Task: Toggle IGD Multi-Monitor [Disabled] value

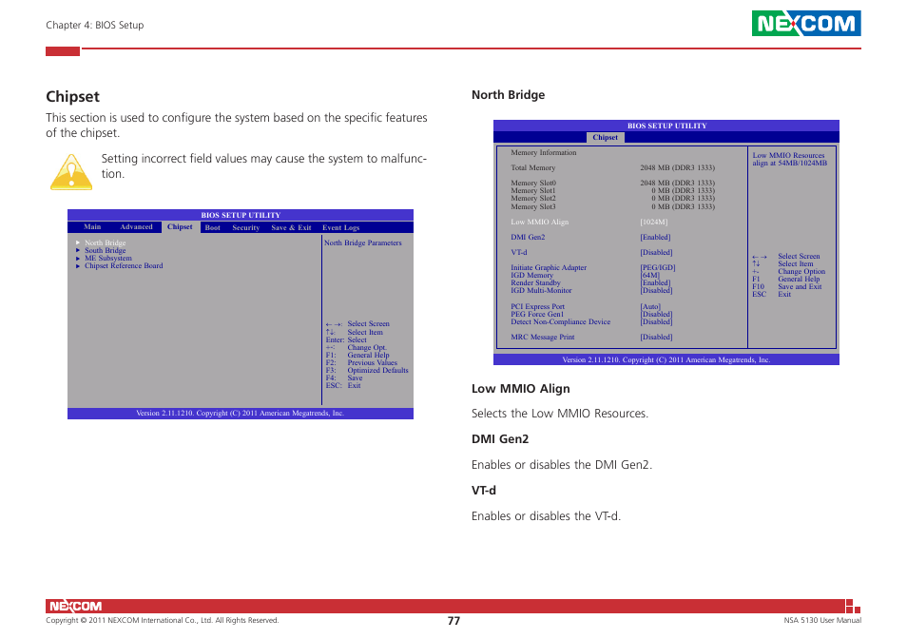Action: (x=657, y=290)
